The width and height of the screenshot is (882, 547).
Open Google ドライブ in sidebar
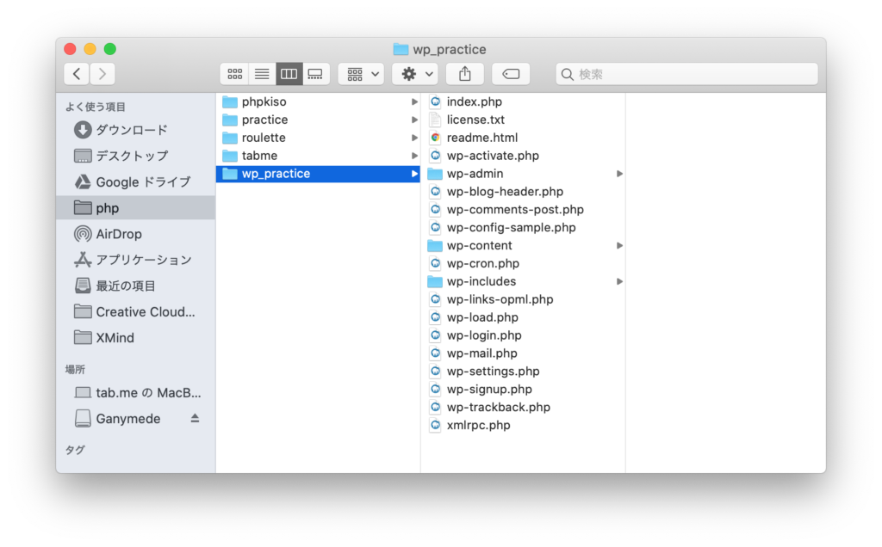click(143, 182)
